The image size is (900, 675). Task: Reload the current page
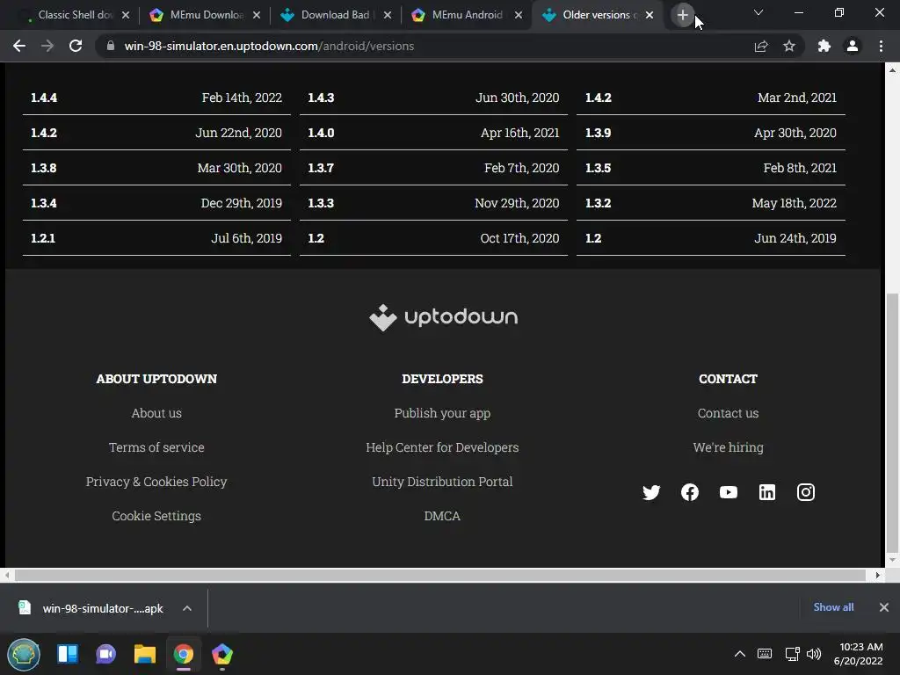76,46
